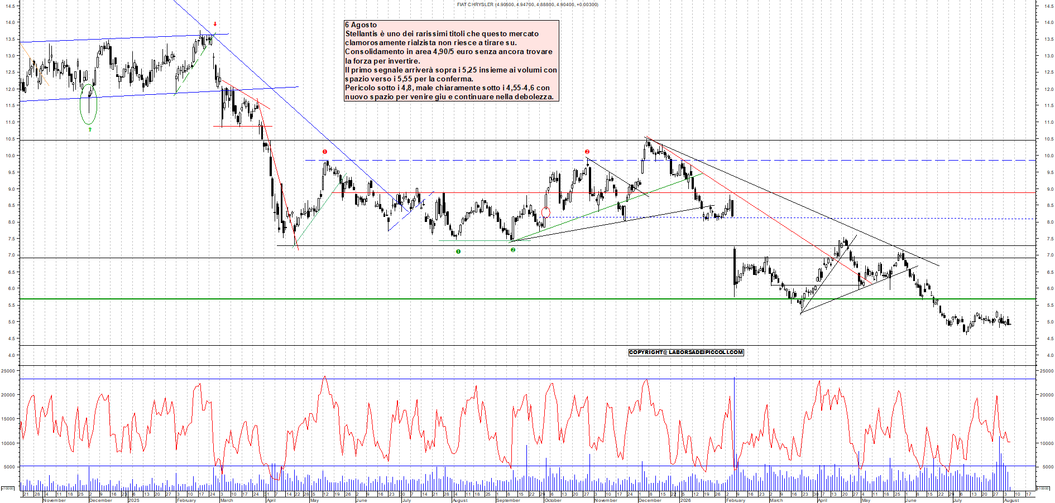The width and height of the screenshot is (1055, 503).
Task: Click the "6 Agosto" note heading
Action: tap(361, 25)
